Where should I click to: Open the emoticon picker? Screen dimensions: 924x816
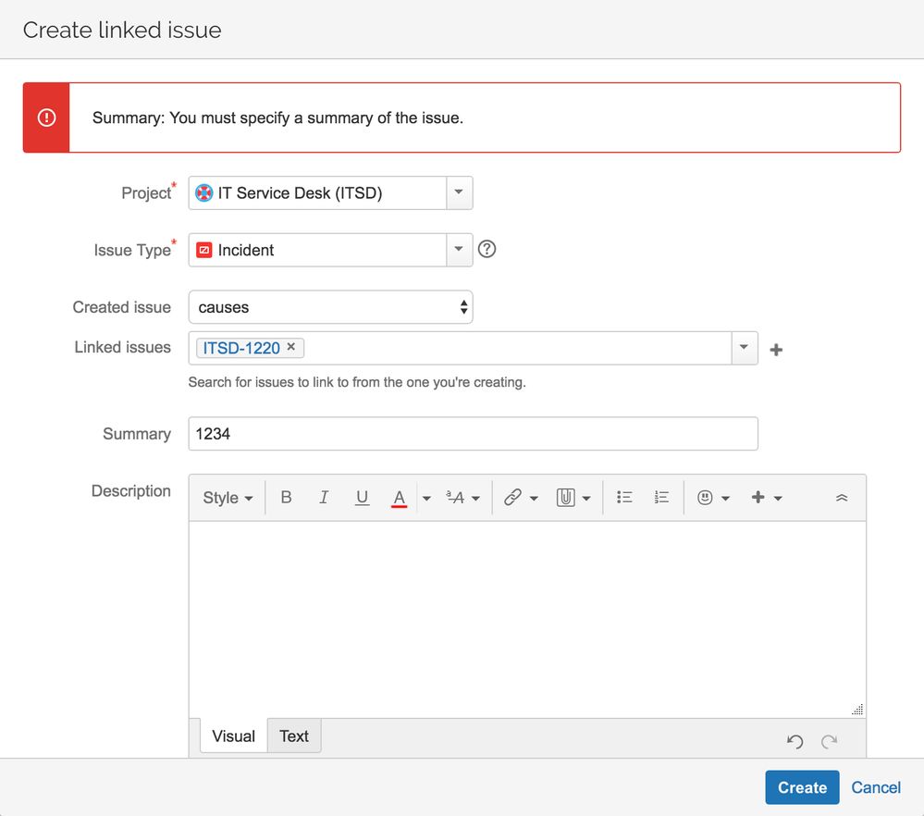pos(713,498)
